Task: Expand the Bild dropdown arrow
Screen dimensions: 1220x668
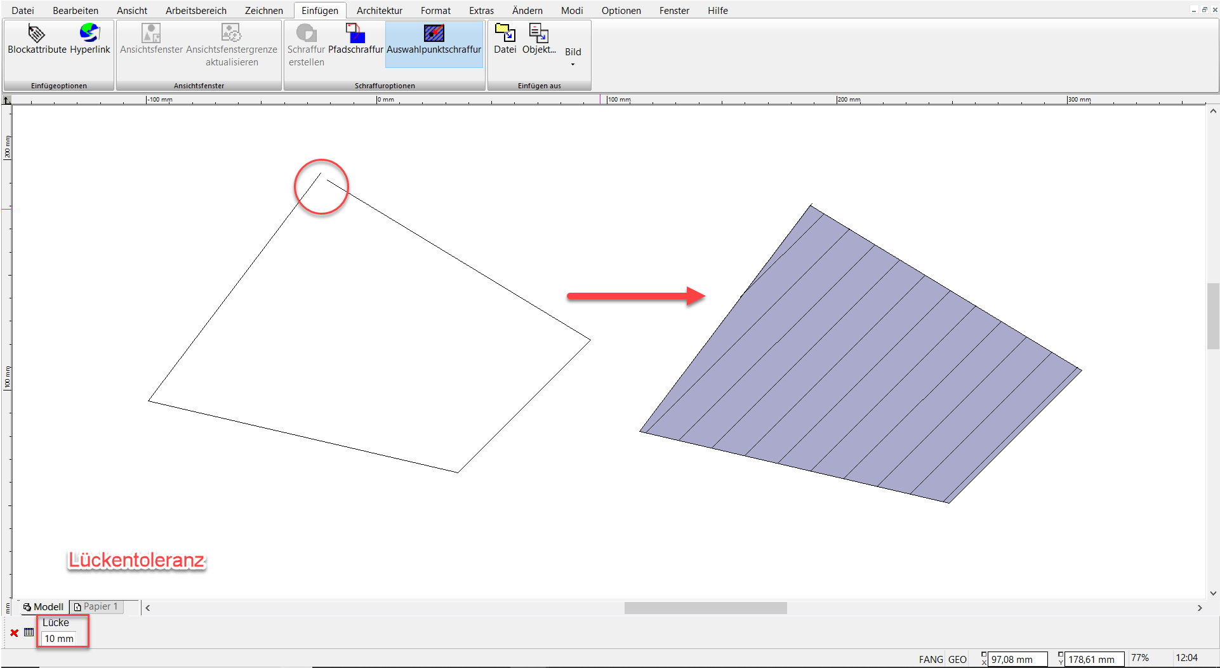Action: pyautogui.click(x=573, y=64)
